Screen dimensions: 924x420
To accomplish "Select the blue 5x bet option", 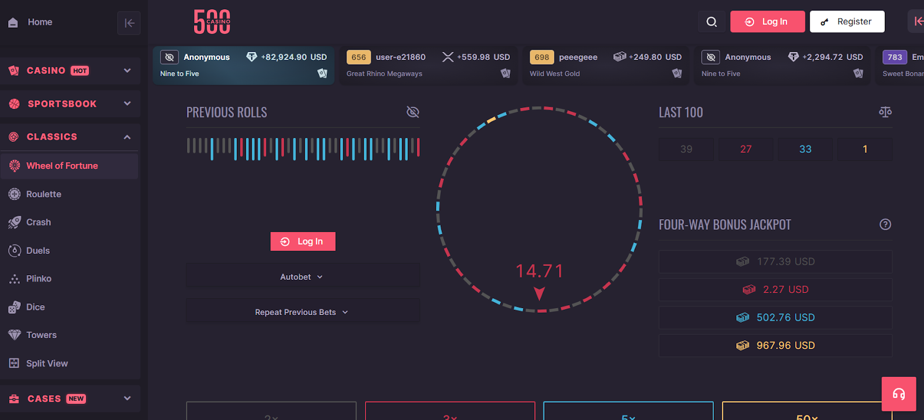I will pyautogui.click(x=628, y=411).
